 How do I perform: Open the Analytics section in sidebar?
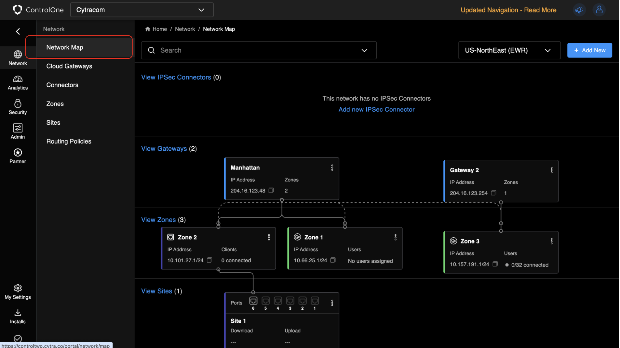coord(18,83)
